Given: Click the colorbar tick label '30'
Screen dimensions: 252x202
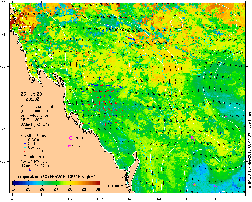Looking at the screenshot, I should click(98, 189).
